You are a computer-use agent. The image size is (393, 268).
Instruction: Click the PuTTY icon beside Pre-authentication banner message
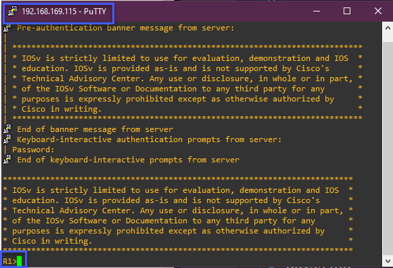pyautogui.click(x=7, y=28)
